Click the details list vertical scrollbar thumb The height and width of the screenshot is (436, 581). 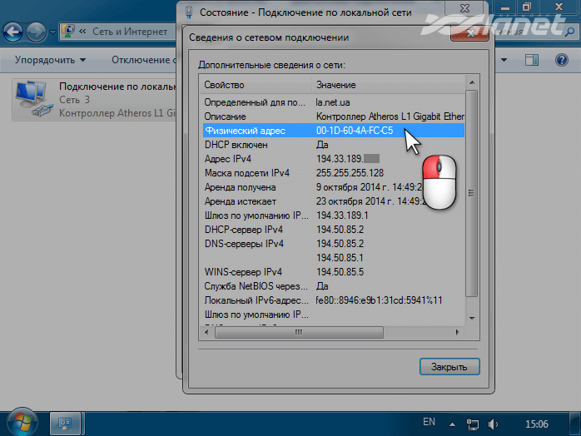point(471,191)
